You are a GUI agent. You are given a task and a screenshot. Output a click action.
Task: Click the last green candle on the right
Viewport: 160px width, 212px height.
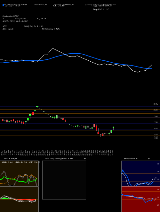coord(113,127)
